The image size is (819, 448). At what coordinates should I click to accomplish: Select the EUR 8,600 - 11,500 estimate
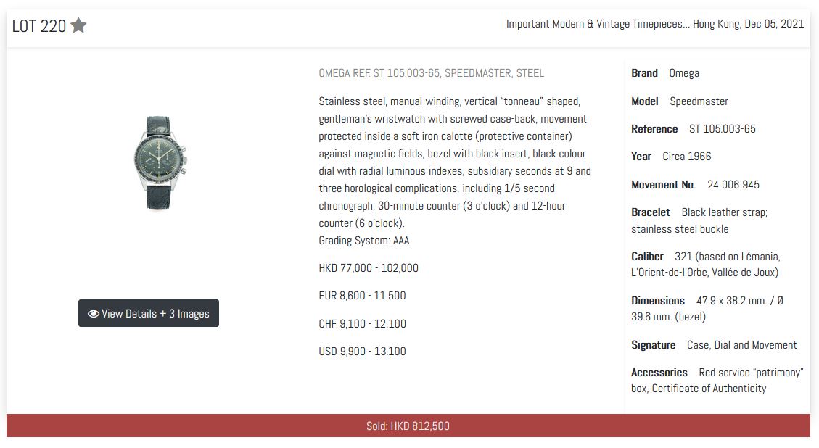[362, 296]
